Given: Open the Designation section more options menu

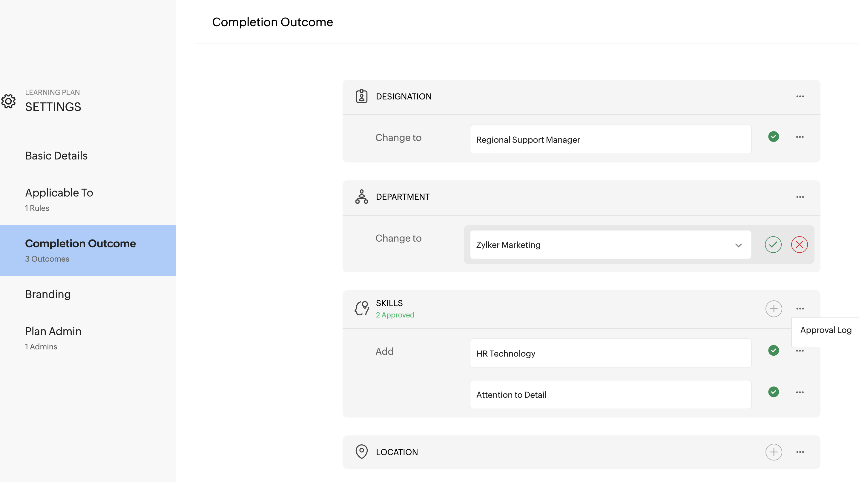Looking at the screenshot, I should [x=800, y=96].
